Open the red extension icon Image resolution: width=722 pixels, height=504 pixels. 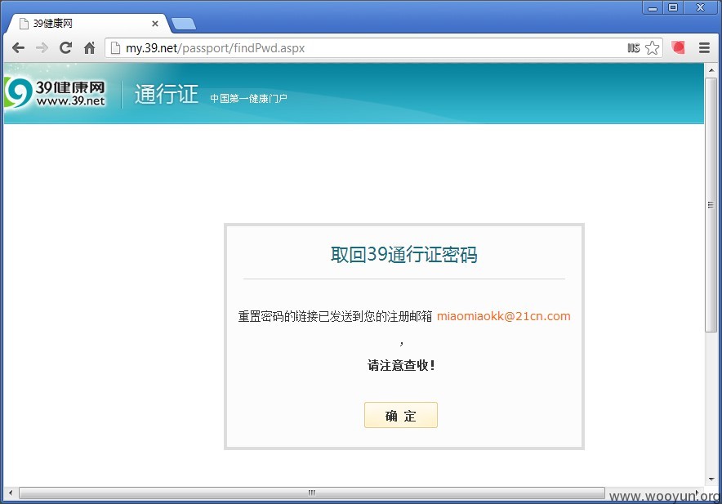678,47
